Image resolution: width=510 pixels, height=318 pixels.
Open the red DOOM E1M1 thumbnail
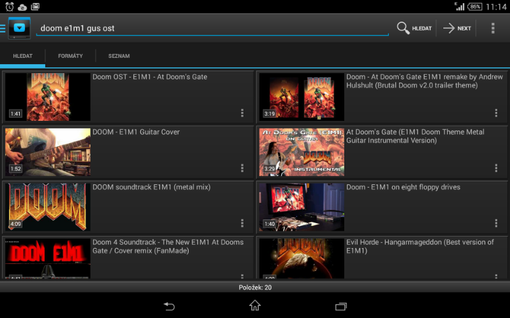point(48,258)
